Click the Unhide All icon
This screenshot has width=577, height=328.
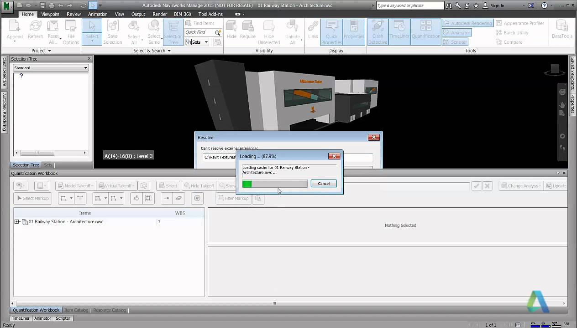(x=293, y=32)
